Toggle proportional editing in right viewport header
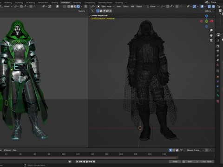Viewport: 223px width, 167px height. click(x=177, y=6)
